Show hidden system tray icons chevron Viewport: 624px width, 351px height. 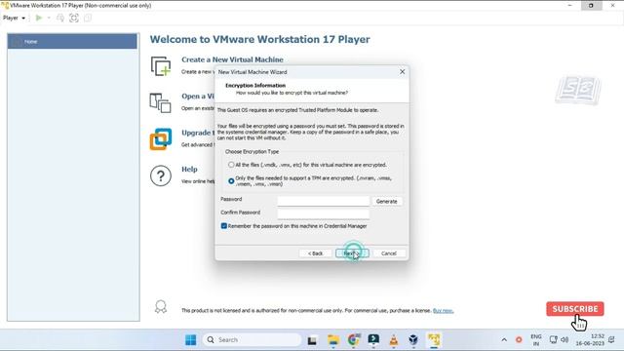coord(504,340)
